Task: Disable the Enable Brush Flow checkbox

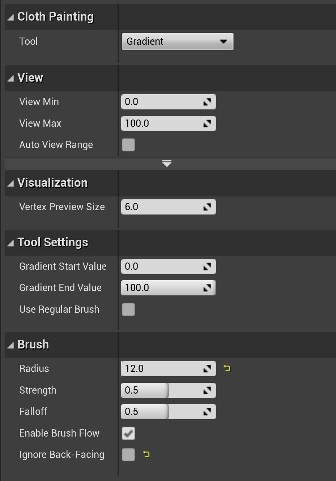Action: click(x=128, y=433)
